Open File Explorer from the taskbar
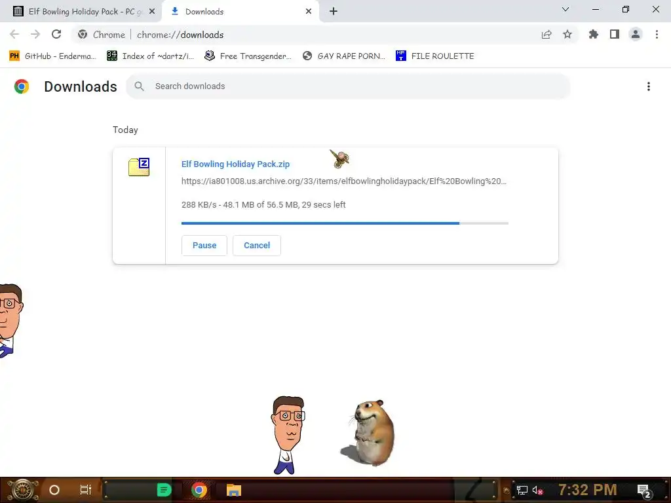 coord(234,490)
